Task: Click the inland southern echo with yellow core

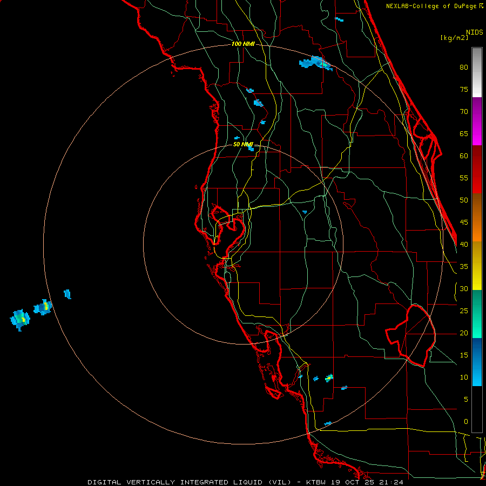Action: pos(329,378)
